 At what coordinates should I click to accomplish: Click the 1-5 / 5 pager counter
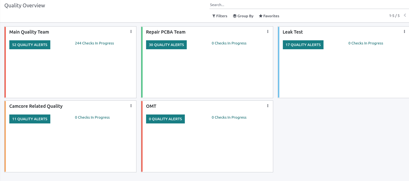click(x=394, y=16)
